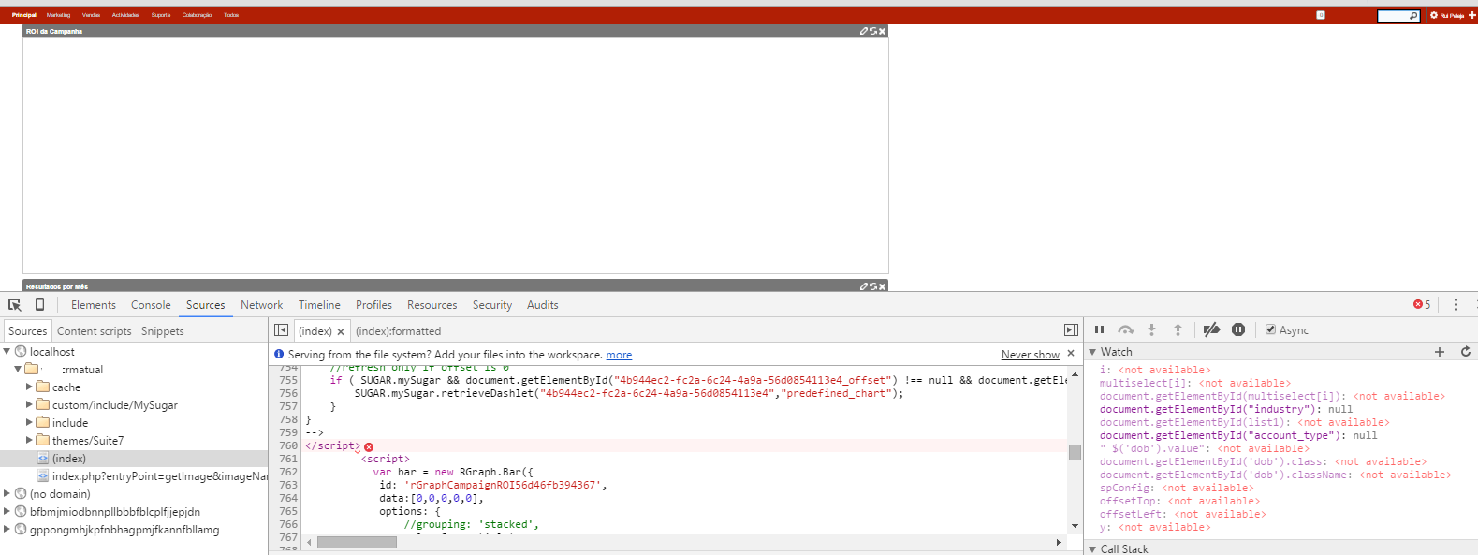Click the vertical scrollbar thumb of the code editor

pyautogui.click(x=1075, y=452)
